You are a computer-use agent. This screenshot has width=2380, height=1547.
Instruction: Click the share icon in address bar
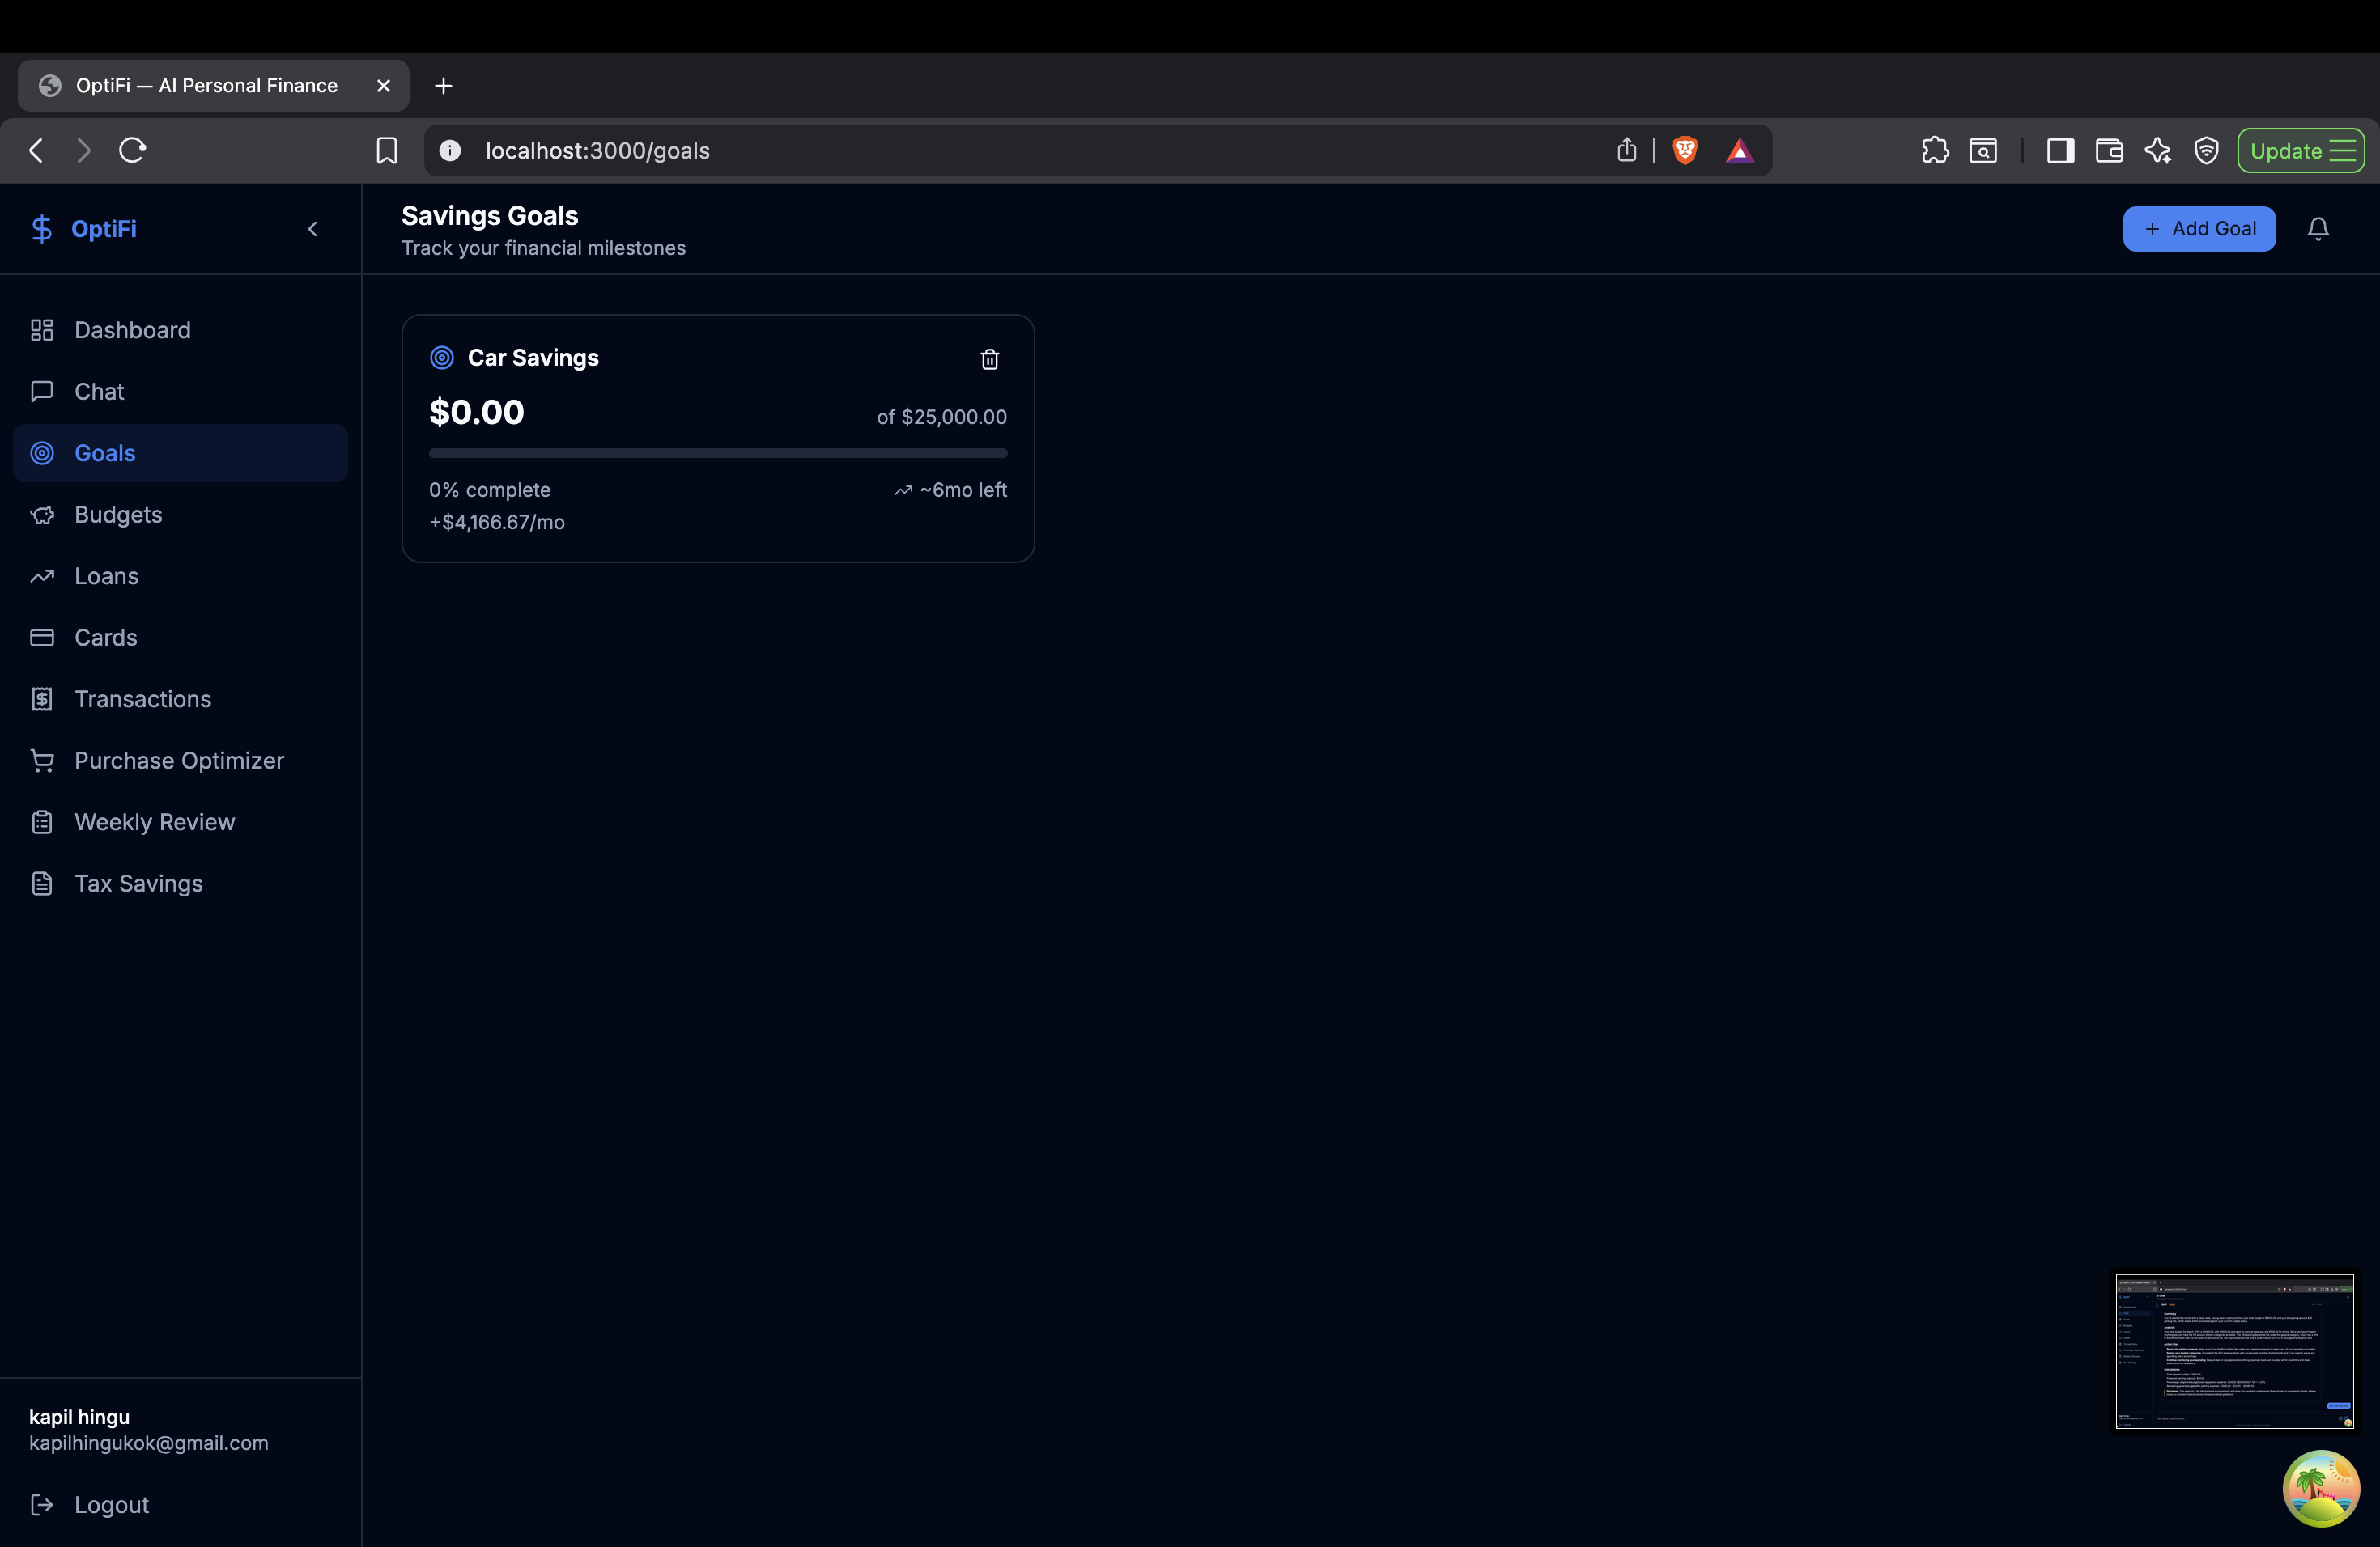coord(1626,150)
